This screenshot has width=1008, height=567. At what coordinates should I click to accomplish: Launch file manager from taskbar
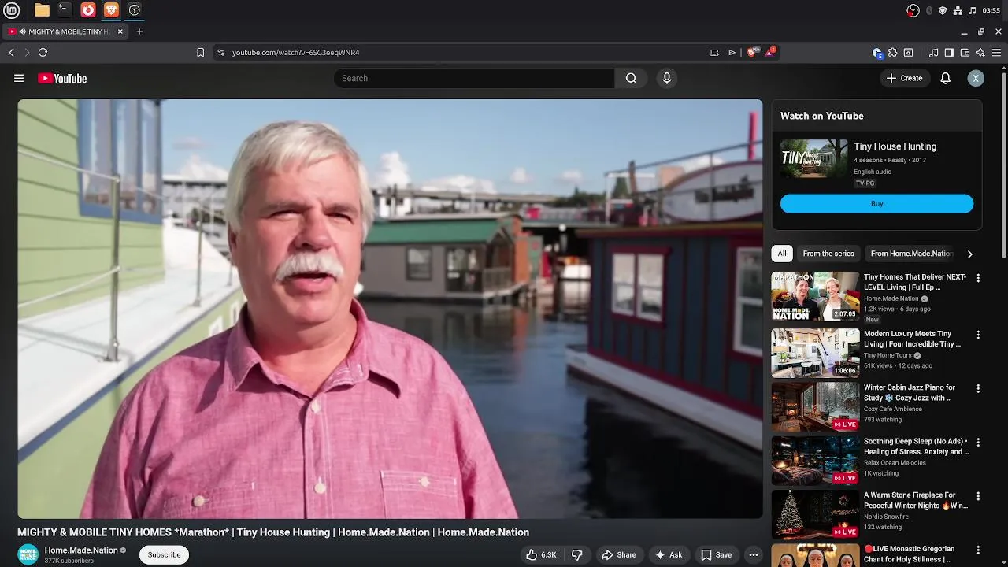point(42,10)
